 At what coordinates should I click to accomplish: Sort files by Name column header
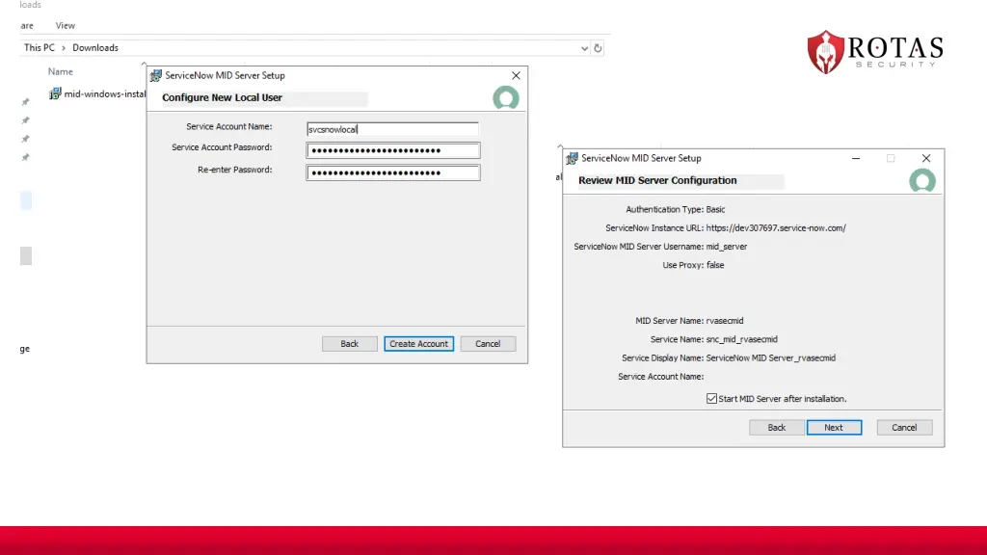pos(61,71)
